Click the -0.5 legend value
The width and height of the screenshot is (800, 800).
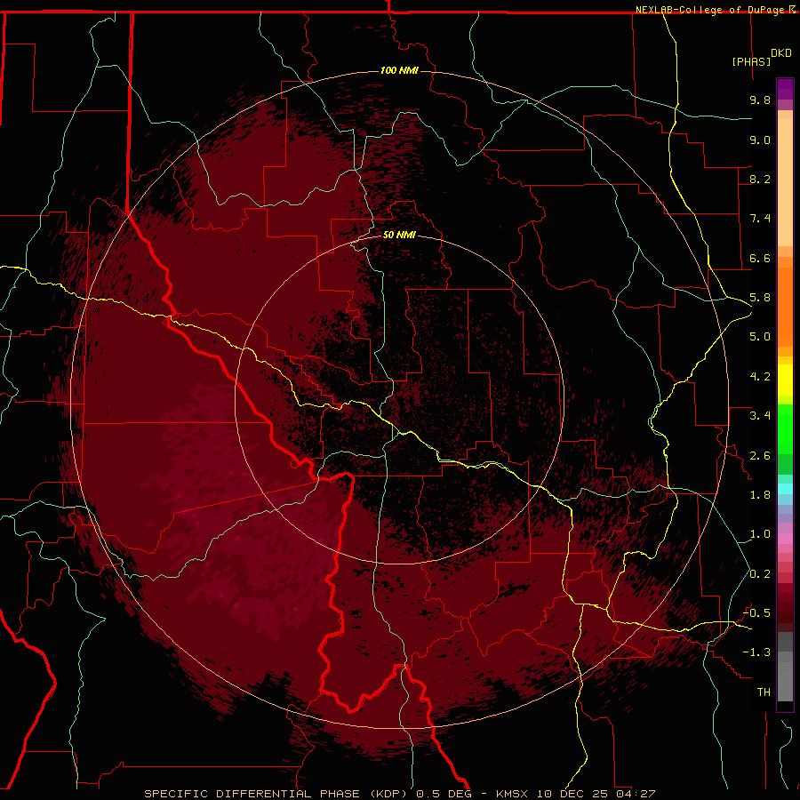coord(756,613)
